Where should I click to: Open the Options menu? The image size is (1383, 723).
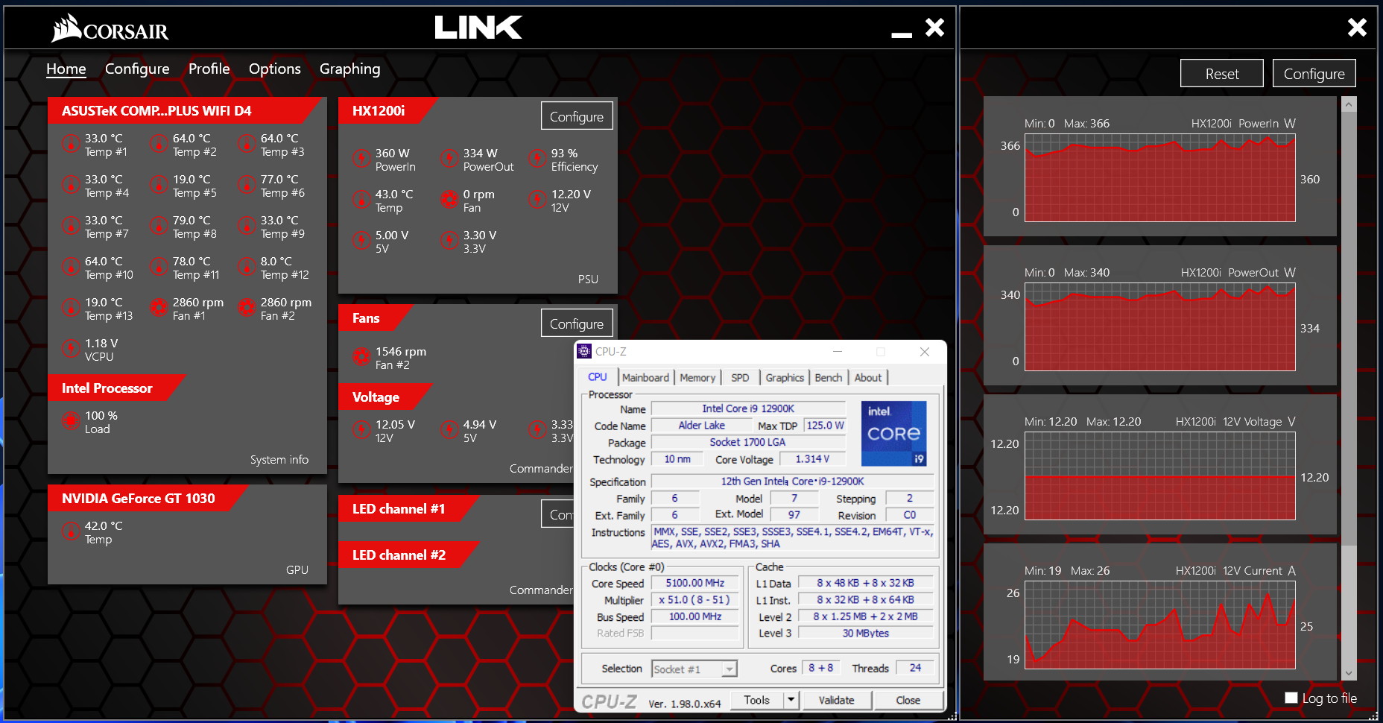point(275,69)
